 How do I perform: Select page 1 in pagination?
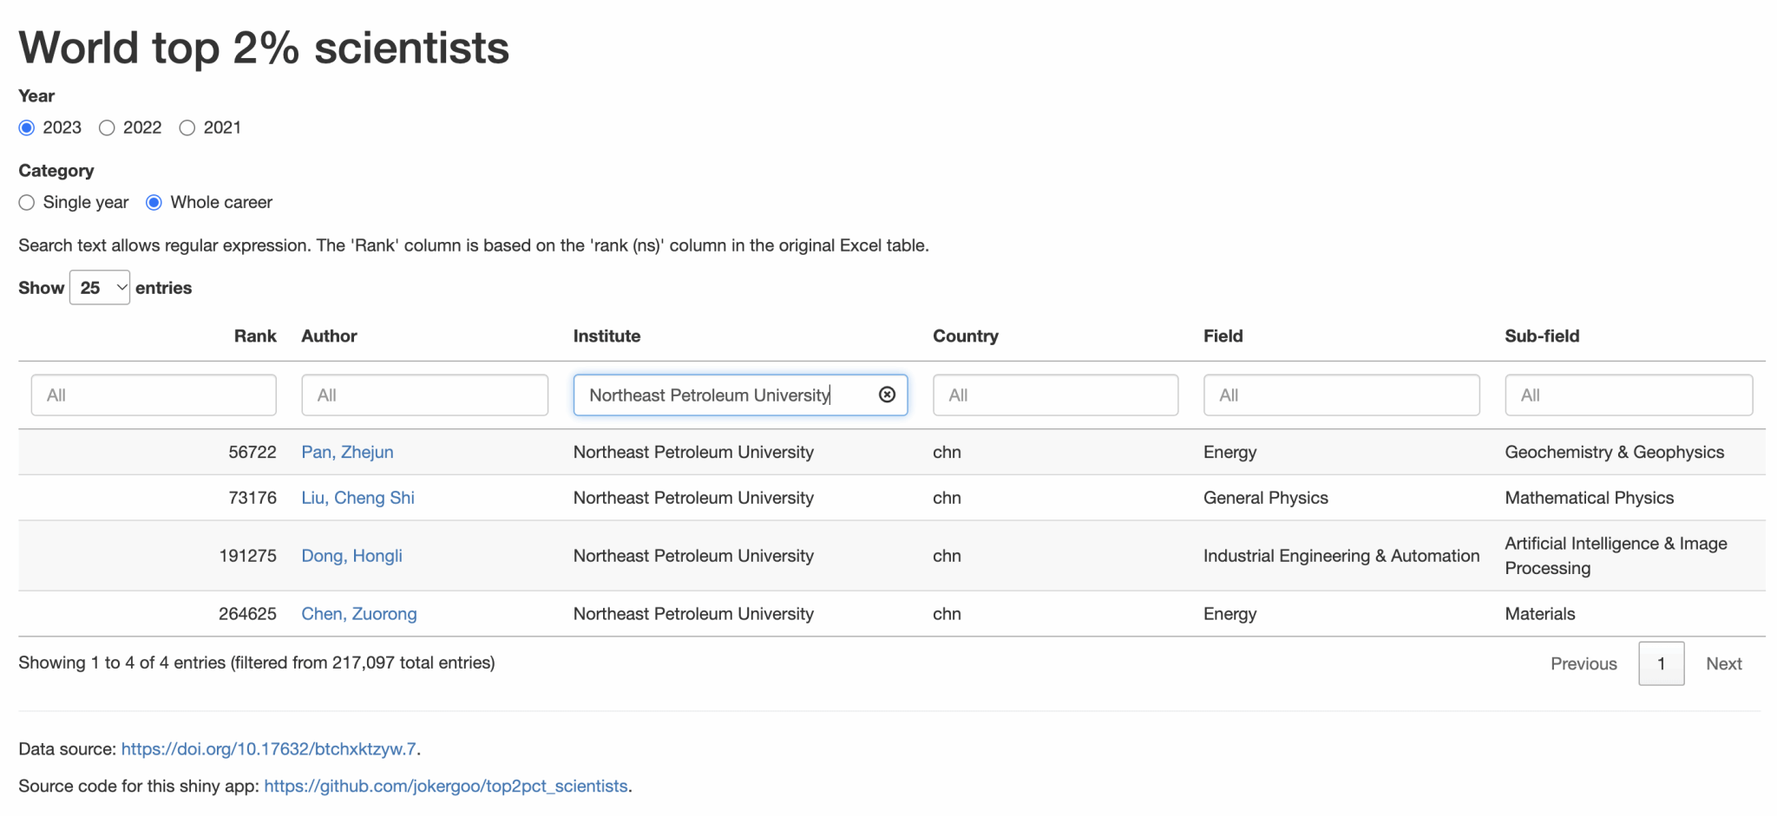click(x=1661, y=663)
